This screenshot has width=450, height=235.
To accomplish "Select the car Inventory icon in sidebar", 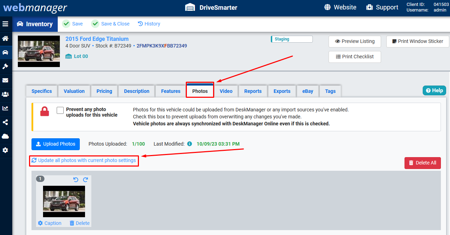I will click(6, 52).
